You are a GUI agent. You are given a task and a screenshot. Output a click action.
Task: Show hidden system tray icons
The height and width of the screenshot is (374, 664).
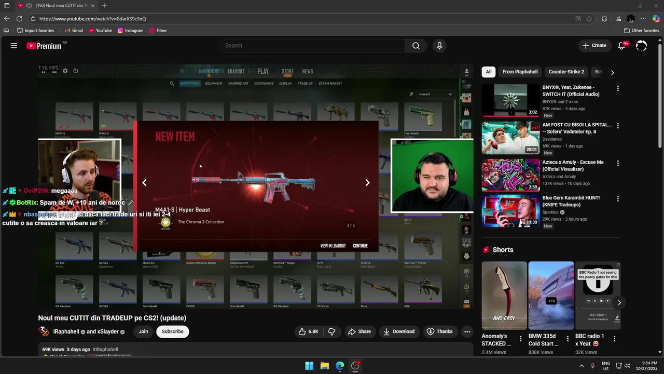click(x=581, y=366)
